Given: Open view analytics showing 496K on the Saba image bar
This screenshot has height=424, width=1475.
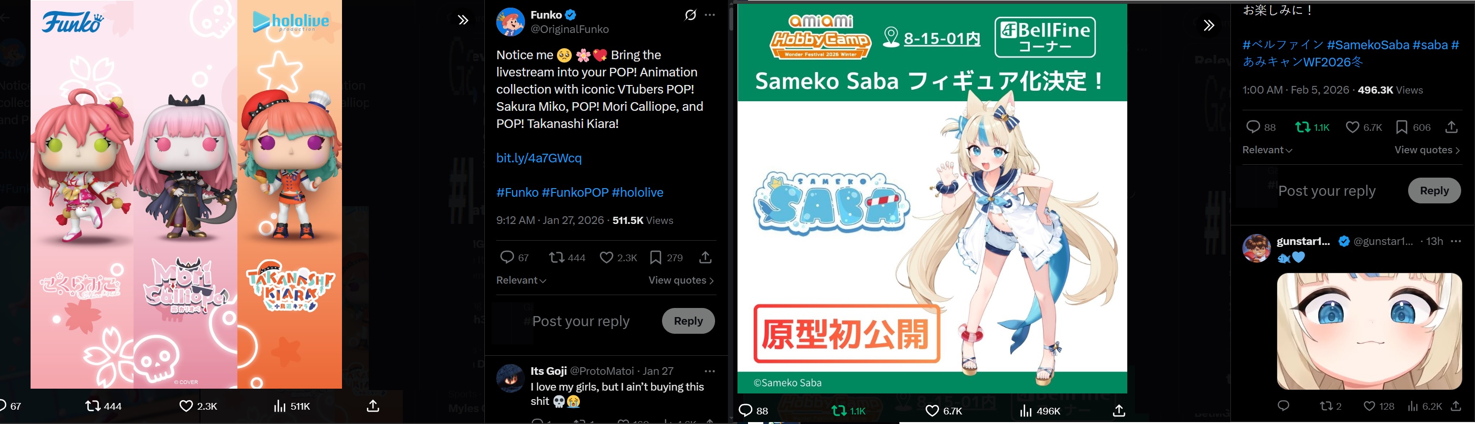Looking at the screenshot, I should [1040, 411].
